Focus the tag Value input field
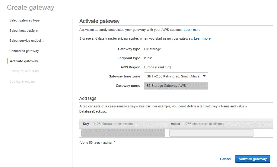The image size is (277, 167). [x=211, y=133]
